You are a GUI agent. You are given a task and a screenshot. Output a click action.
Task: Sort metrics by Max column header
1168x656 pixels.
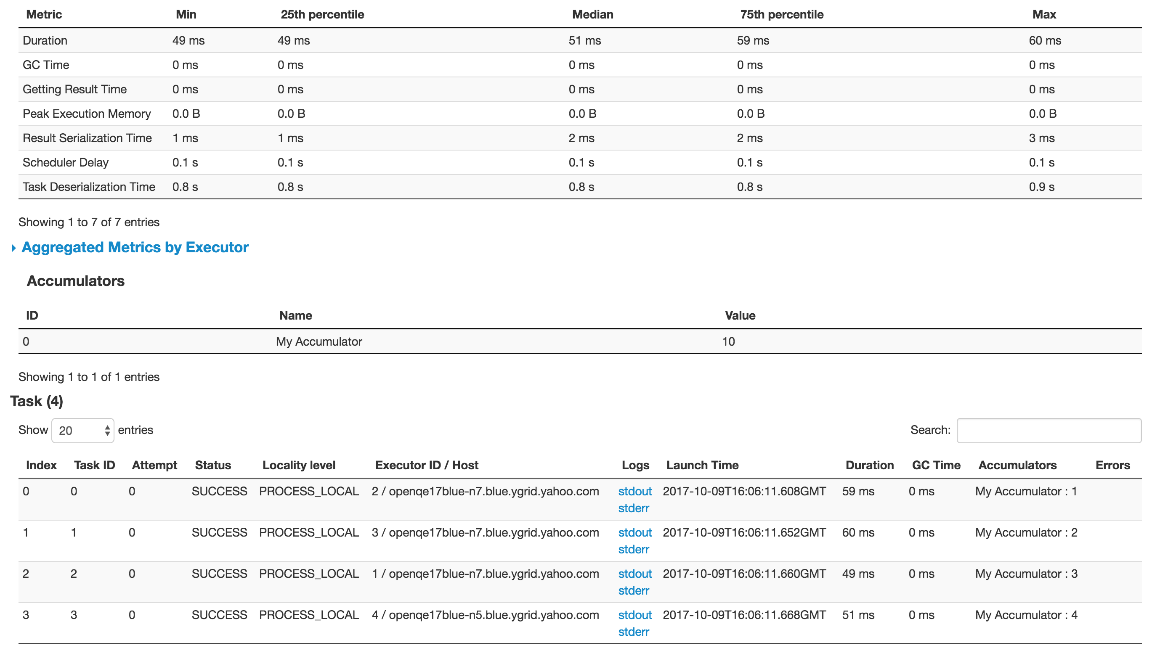1044,14
